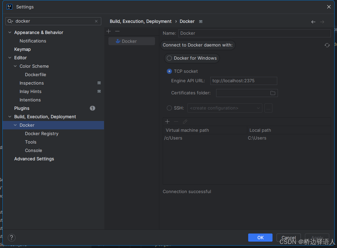The height and width of the screenshot is (248, 337).
Task: Click the Engine API URL field
Action: click(x=243, y=81)
